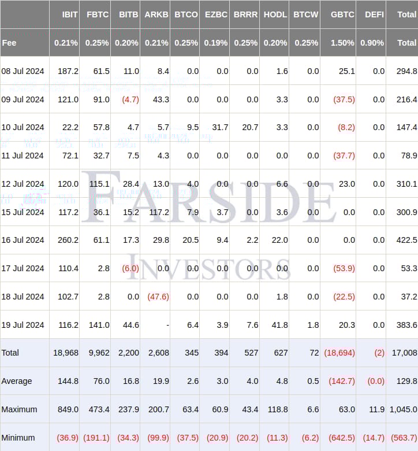Select the BTCW column header
The width and height of the screenshot is (418, 451).
(x=305, y=14)
